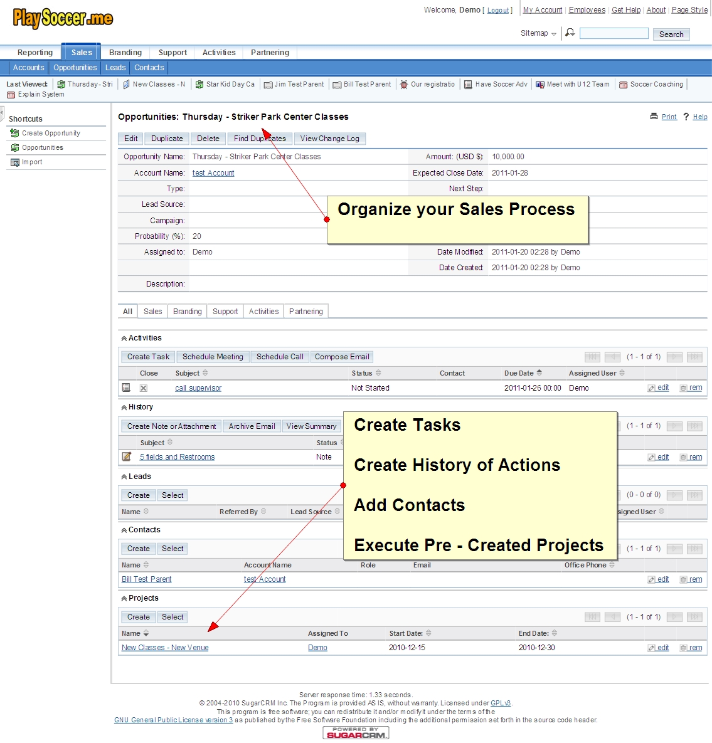Go to next page in Activities pagination
Screen dimensions: 712x743
click(674, 357)
